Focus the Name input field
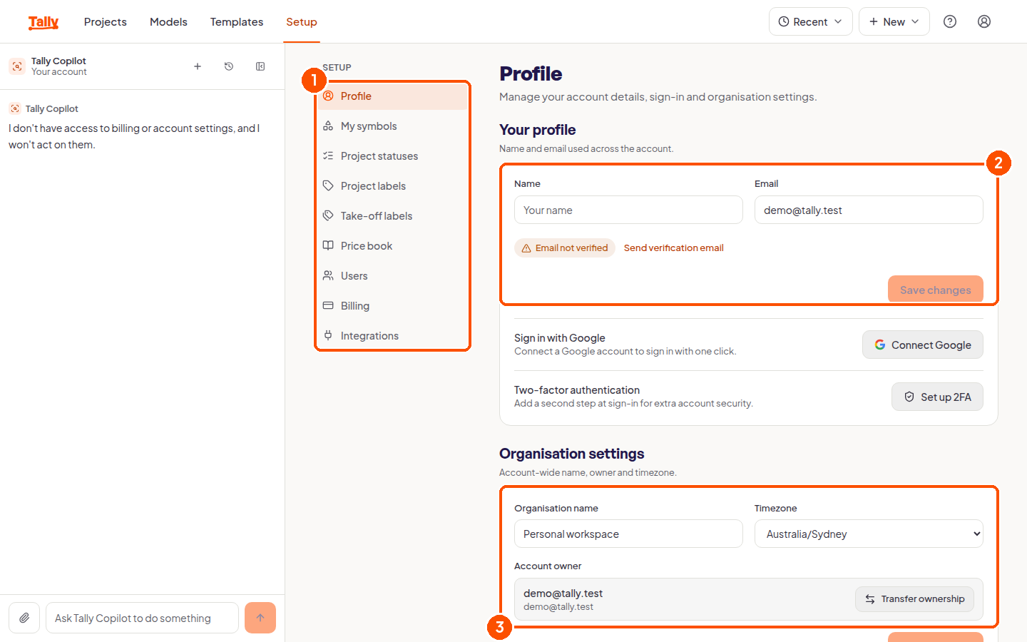The height and width of the screenshot is (642, 1027). click(628, 210)
